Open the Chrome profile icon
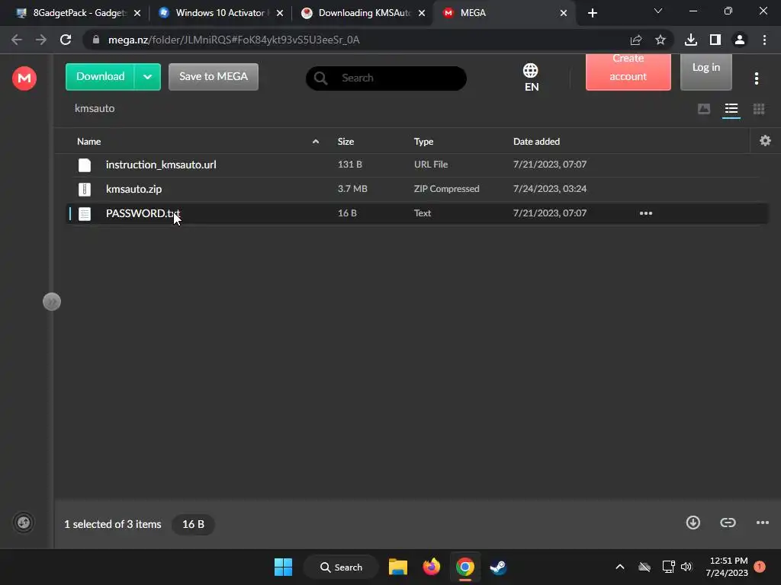Viewport: 781px width, 585px height. click(740, 40)
